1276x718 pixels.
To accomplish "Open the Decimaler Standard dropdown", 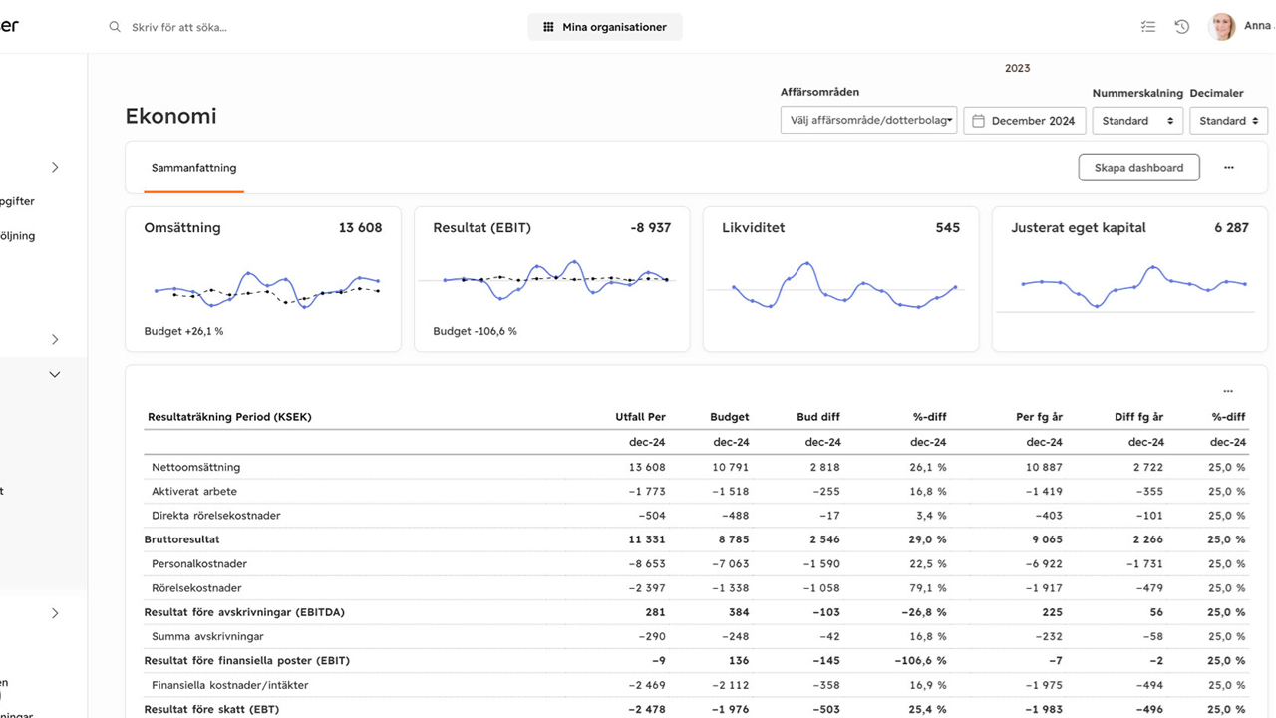I will pyautogui.click(x=1228, y=121).
